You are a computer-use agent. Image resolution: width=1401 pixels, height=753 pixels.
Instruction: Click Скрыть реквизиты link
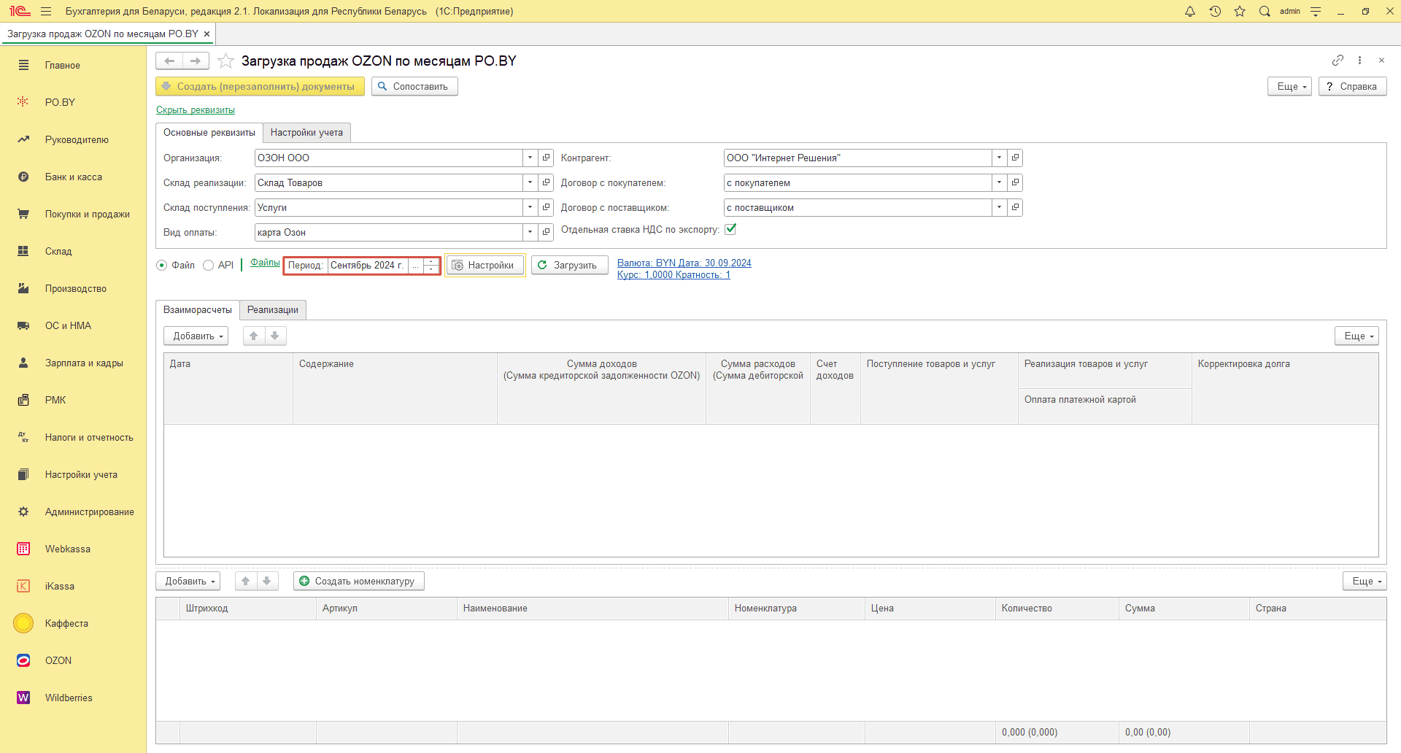click(196, 110)
